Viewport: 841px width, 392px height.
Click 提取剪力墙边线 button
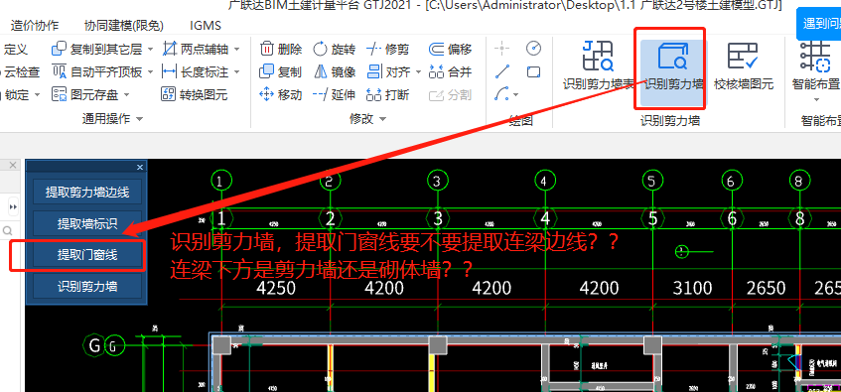click(87, 192)
